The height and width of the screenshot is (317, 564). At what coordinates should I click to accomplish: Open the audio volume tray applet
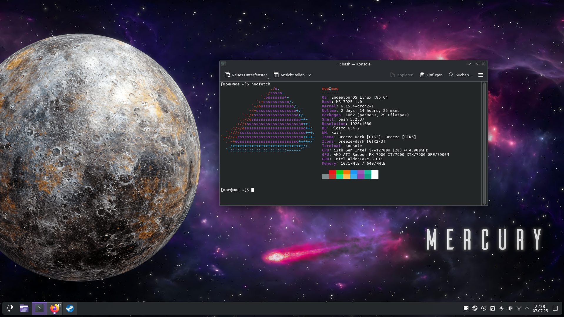(x=510, y=308)
